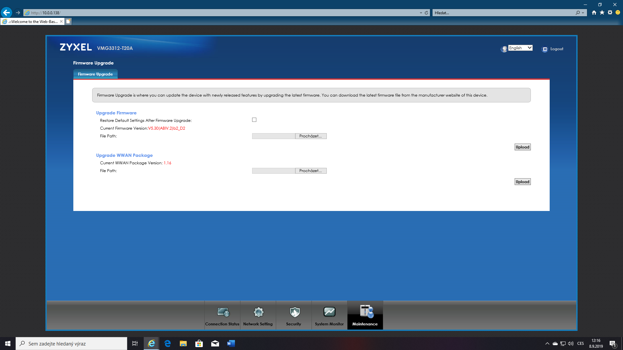The width and height of the screenshot is (623, 350).
Task: Click browser Home icon
Action: coord(594,13)
